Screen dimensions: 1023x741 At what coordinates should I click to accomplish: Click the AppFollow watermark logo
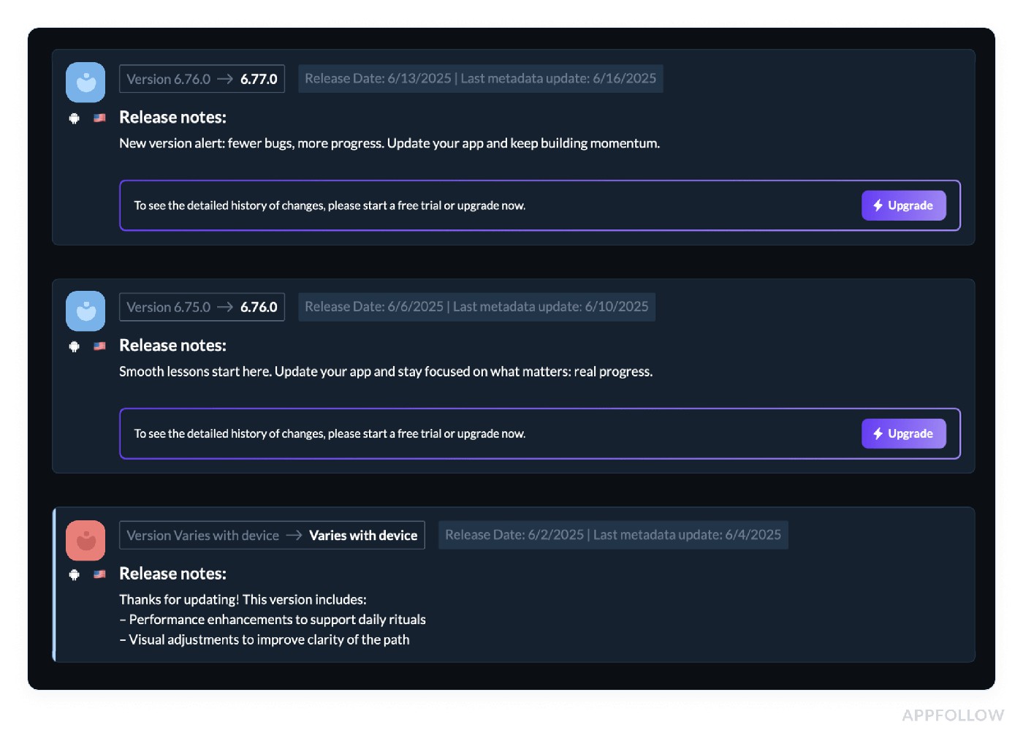[953, 715]
